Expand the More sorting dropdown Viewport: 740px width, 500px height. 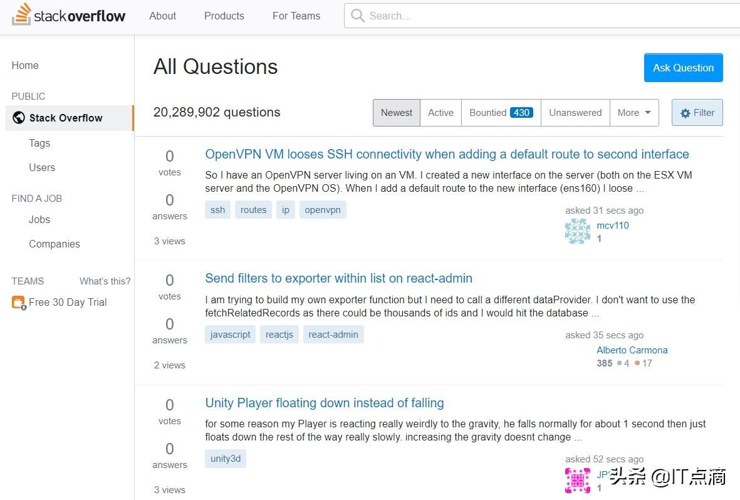coord(633,113)
